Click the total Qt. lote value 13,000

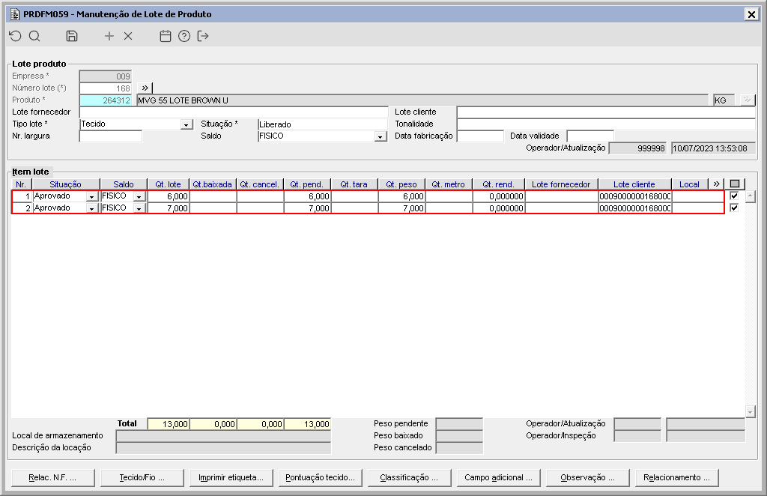[x=169, y=424]
